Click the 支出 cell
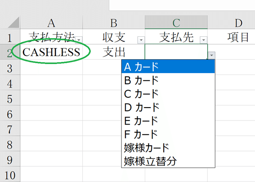This screenshot has height=182, width=255. tap(114, 52)
